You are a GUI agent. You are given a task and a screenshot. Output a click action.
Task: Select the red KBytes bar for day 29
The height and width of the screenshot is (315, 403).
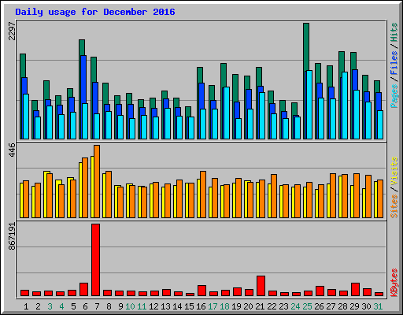pos(355,289)
